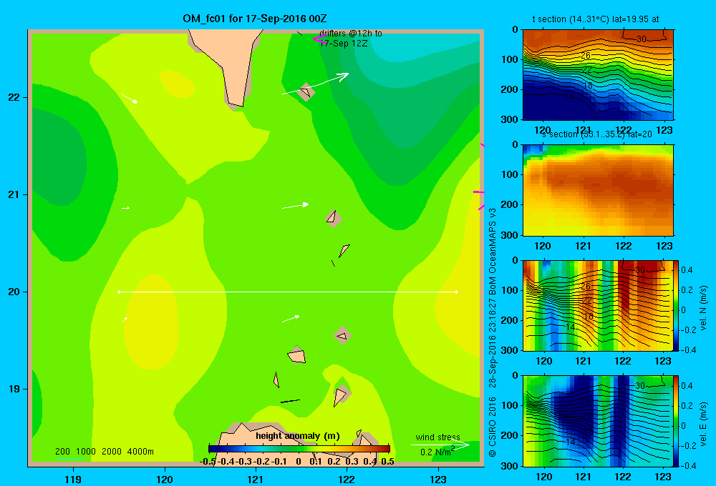Click the '4000m' depth contour legend entry
This screenshot has width=716, height=486.
tap(140, 452)
